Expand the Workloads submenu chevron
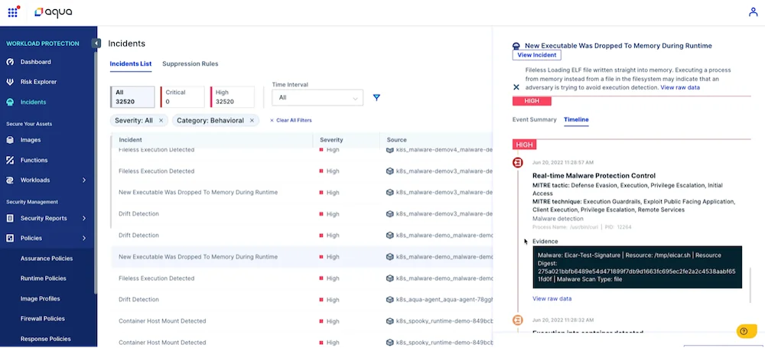The image size is (765, 348). (84, 180)
